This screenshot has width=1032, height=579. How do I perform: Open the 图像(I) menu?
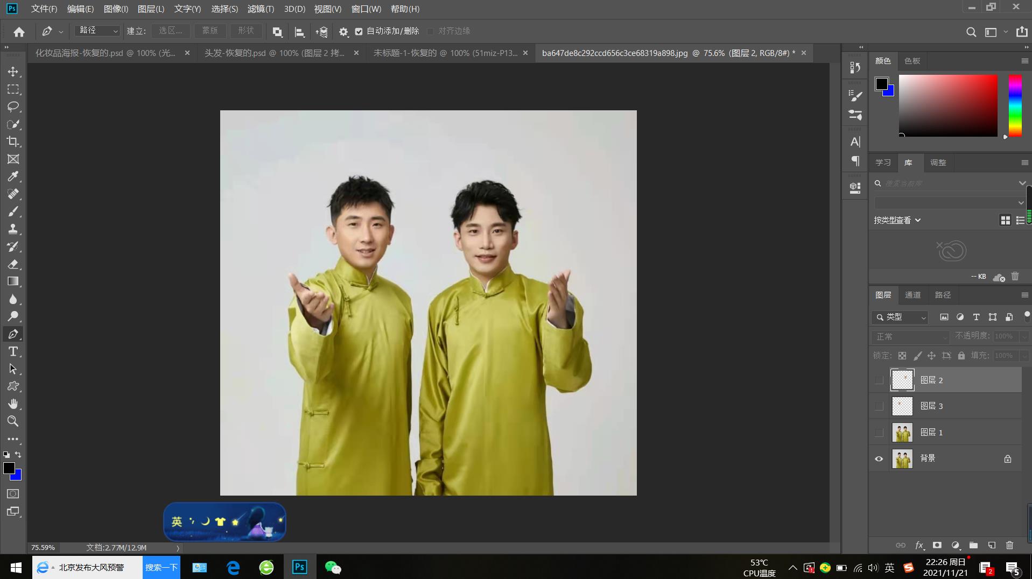point(116,9)
